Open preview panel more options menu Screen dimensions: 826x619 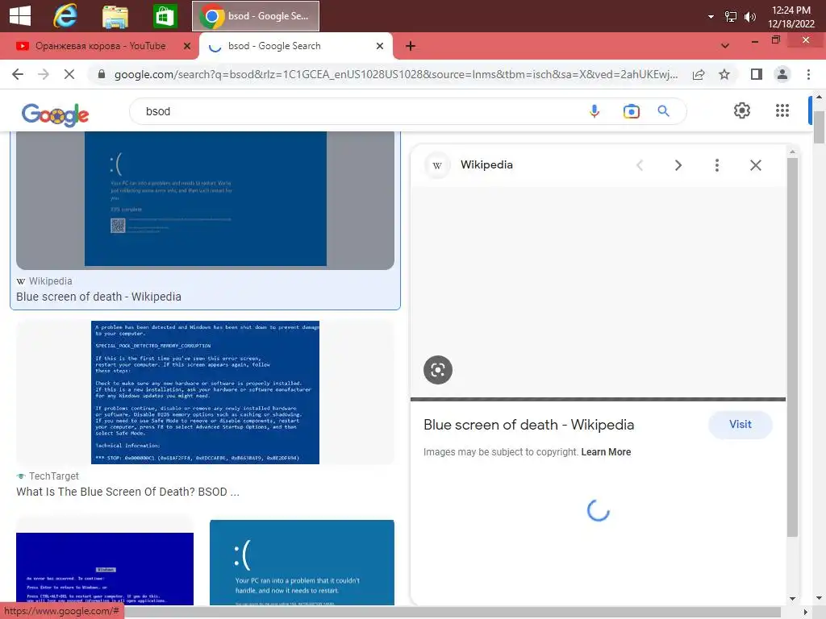coord(717,165)
